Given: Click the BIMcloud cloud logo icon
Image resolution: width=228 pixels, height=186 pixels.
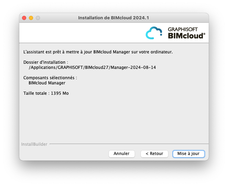Looking at the screenshot, I should point(154,33).
